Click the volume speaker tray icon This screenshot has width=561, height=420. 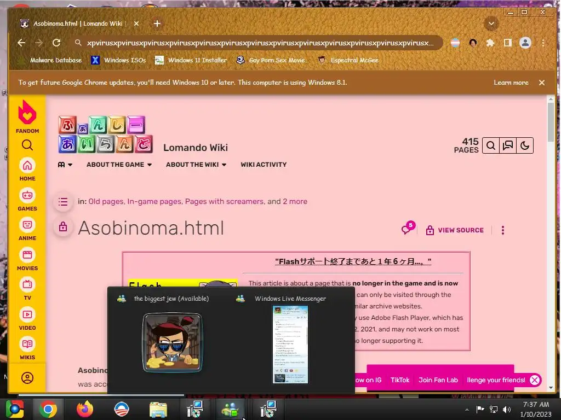(x=507, y=409)
